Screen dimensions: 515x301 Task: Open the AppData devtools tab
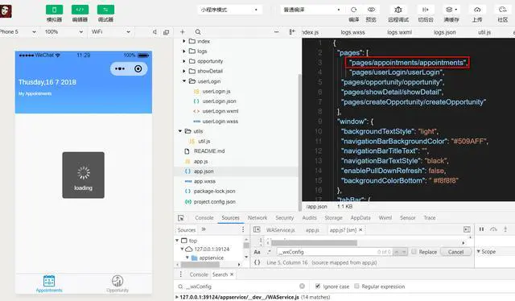360,217
